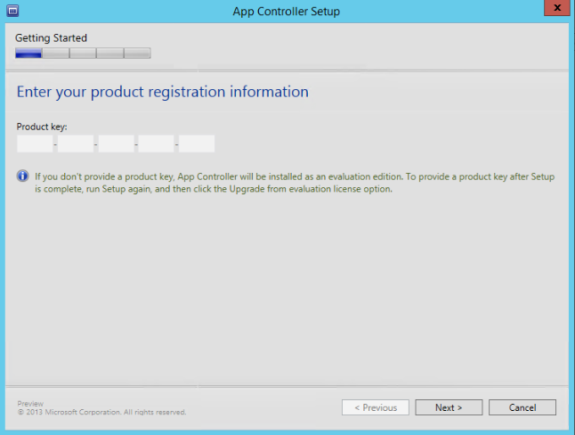Close the setup window with the red X
Viewport: 575px width, 435px height.
[555, 10]
